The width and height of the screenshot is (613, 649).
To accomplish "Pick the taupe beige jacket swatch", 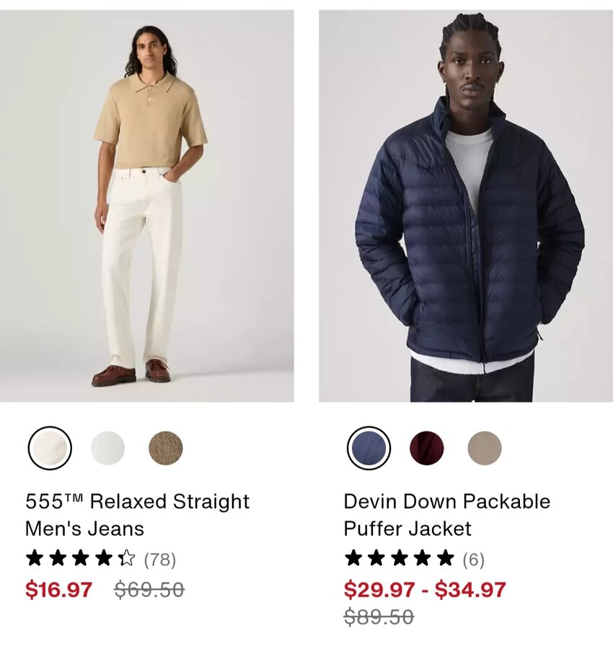I will coord(485,448).
